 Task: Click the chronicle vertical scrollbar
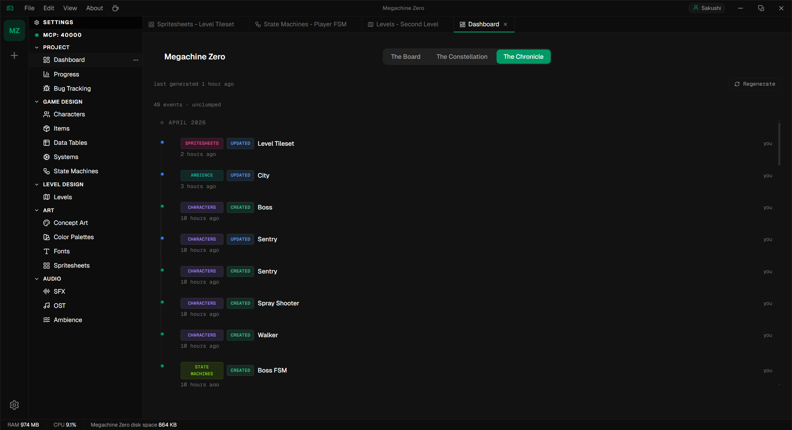(779, 144)
